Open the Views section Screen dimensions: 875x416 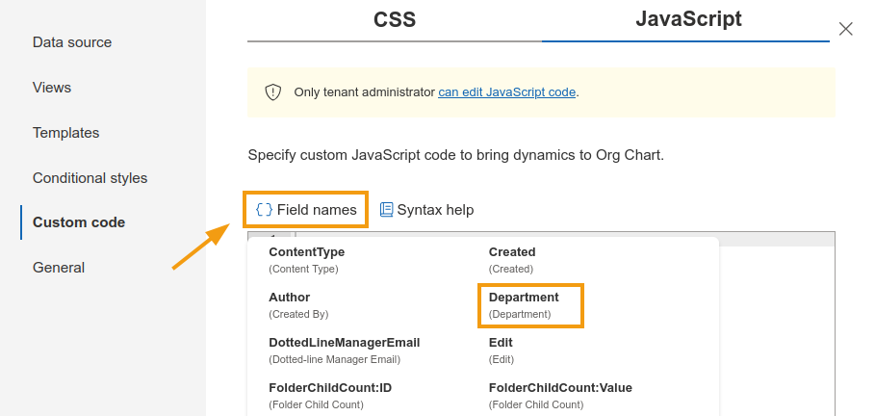click(52, 87)
